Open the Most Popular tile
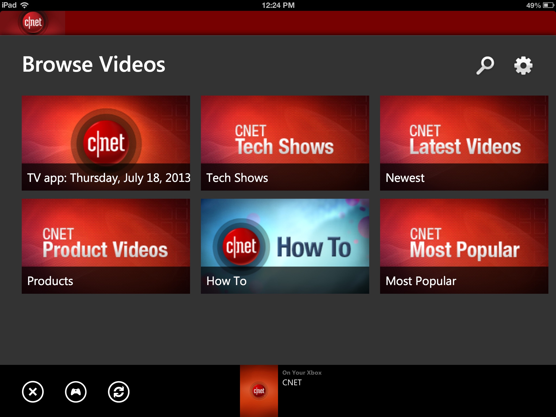The width and height of the screenshot is (556, 417). point(464,246)
